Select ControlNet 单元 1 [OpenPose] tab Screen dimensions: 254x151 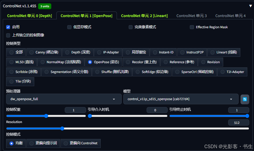87,16
